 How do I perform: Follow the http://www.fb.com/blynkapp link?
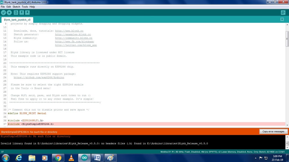pos(74,42)
